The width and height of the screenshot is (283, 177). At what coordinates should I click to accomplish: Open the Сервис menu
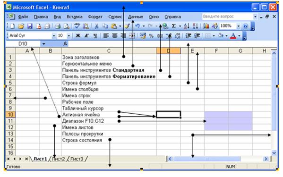[115, 17]
